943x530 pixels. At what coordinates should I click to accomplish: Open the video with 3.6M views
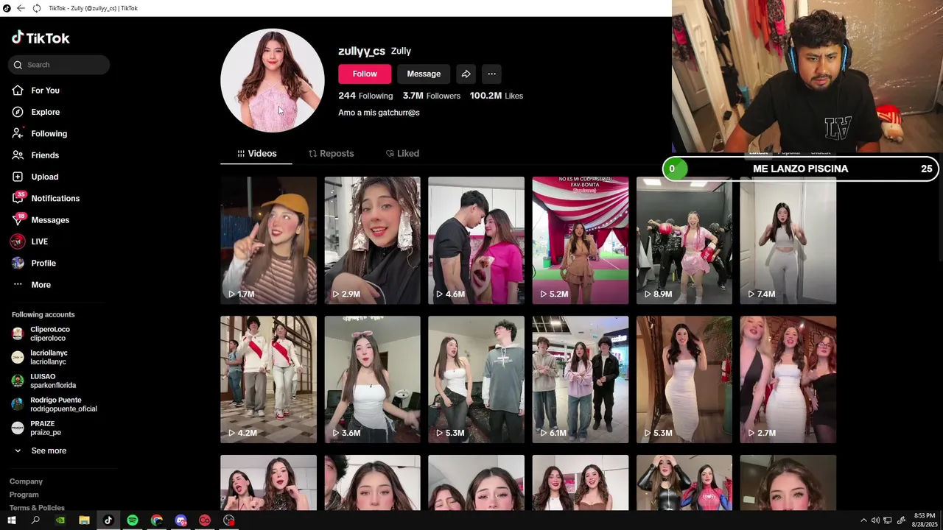pos(372,379)
